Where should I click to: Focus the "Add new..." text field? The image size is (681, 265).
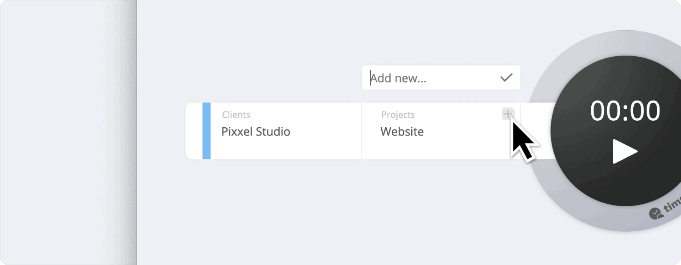pyautogui.click(x=441, y=78)
